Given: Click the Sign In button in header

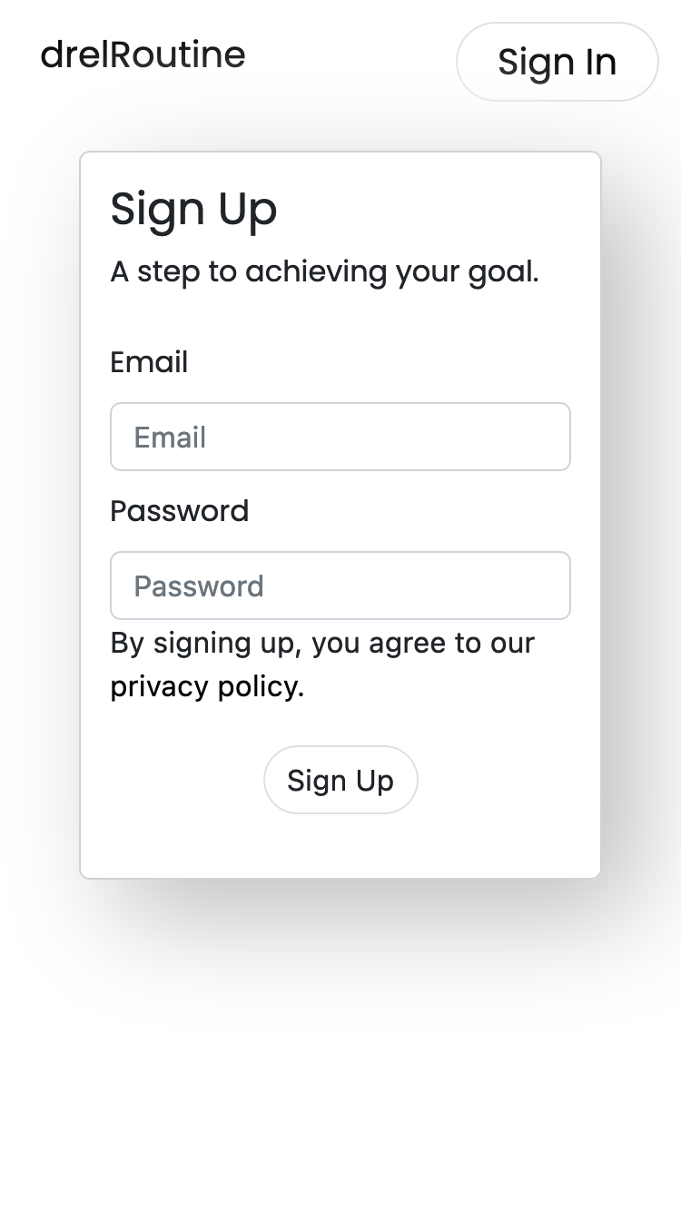Looking at the screenshot, I should coord(557,62).
